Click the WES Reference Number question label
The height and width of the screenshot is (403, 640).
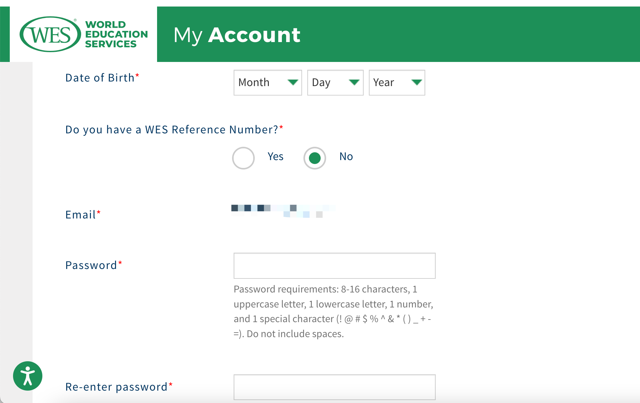coord(172,130)
